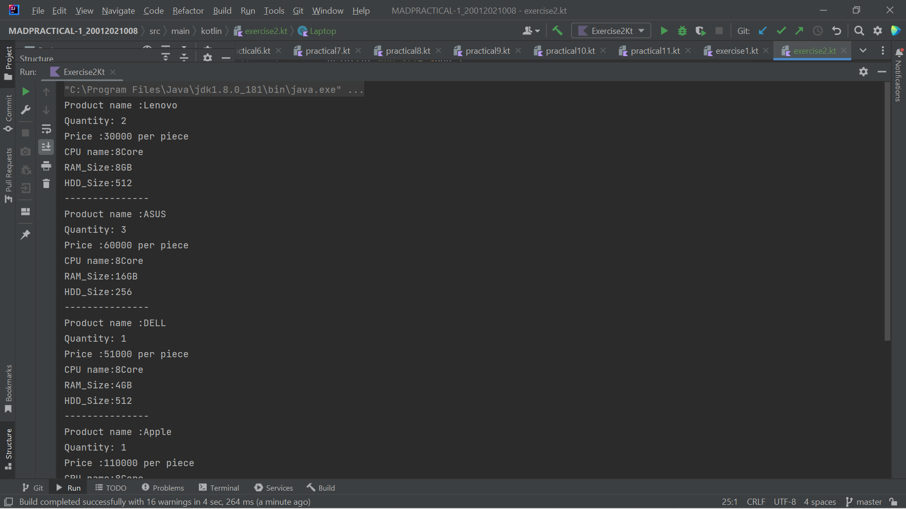The width and height of the screenshot is (906, 509).
Task: Click the build project hammer icon
Action: click(x=557, y=31)
